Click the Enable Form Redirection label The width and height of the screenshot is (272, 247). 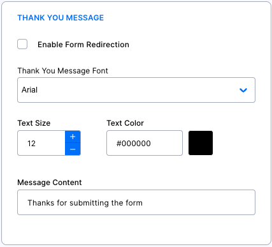click(83, 45)
